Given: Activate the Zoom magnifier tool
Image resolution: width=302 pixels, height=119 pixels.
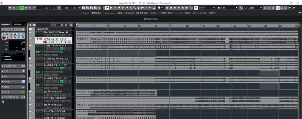Looking at the screenshot, I should click(x=134, y=8).
